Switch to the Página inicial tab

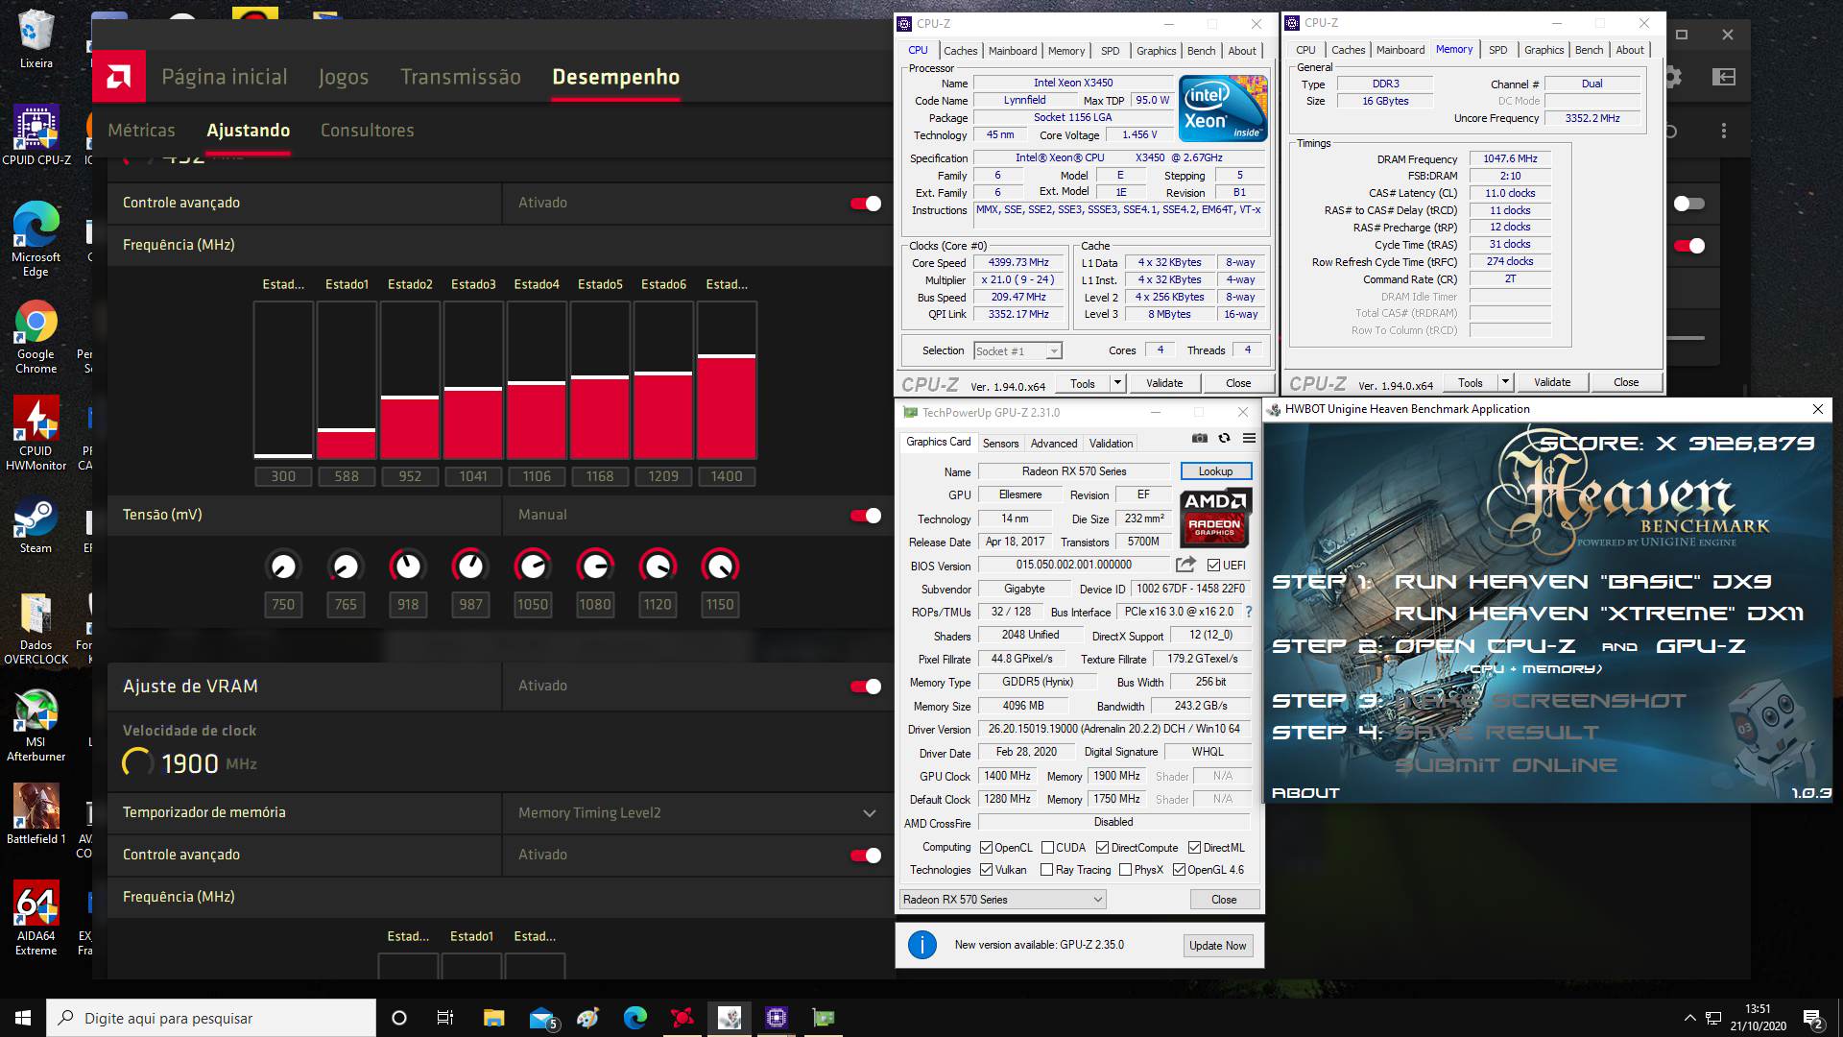click(225, 77)
